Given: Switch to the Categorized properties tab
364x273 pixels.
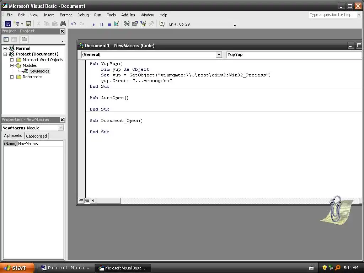Looking at the screenshot, I should (x=37, y=136).
